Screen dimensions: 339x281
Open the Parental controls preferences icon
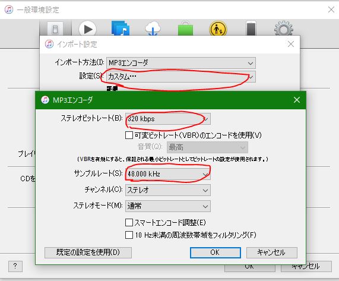coord(218,29)
